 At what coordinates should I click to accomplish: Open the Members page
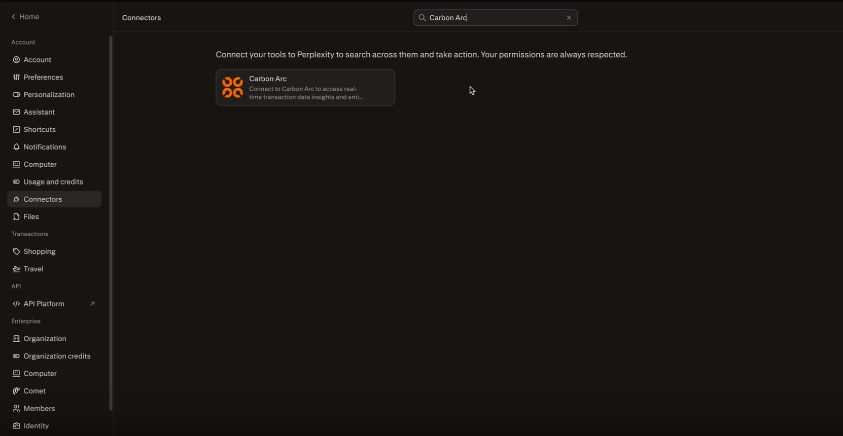click(x=54, y=409)
